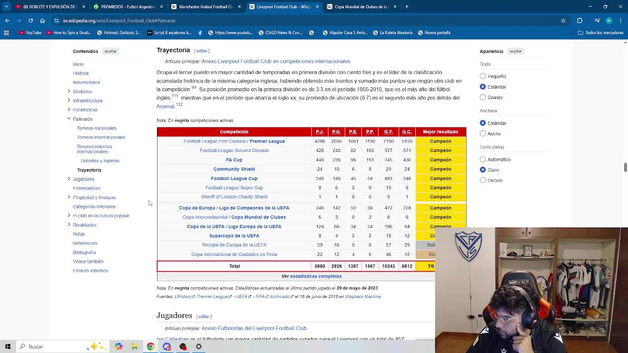This screenshot has width=628, height=353.
Task: Reload the page with the refresh icon
Action: pyautogui.click(x=30, y=21)
